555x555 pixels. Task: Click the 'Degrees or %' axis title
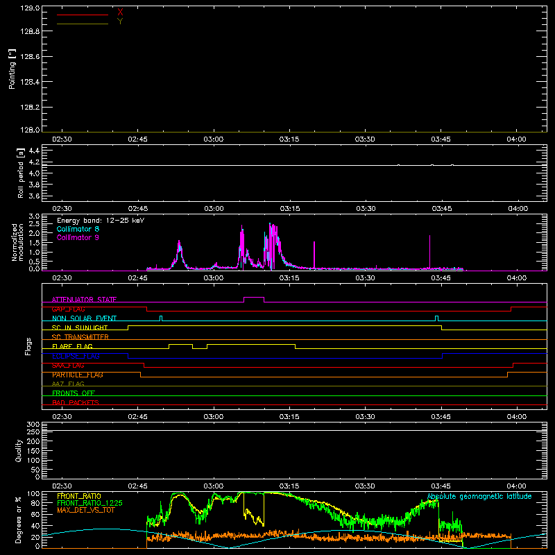[19, 520]
